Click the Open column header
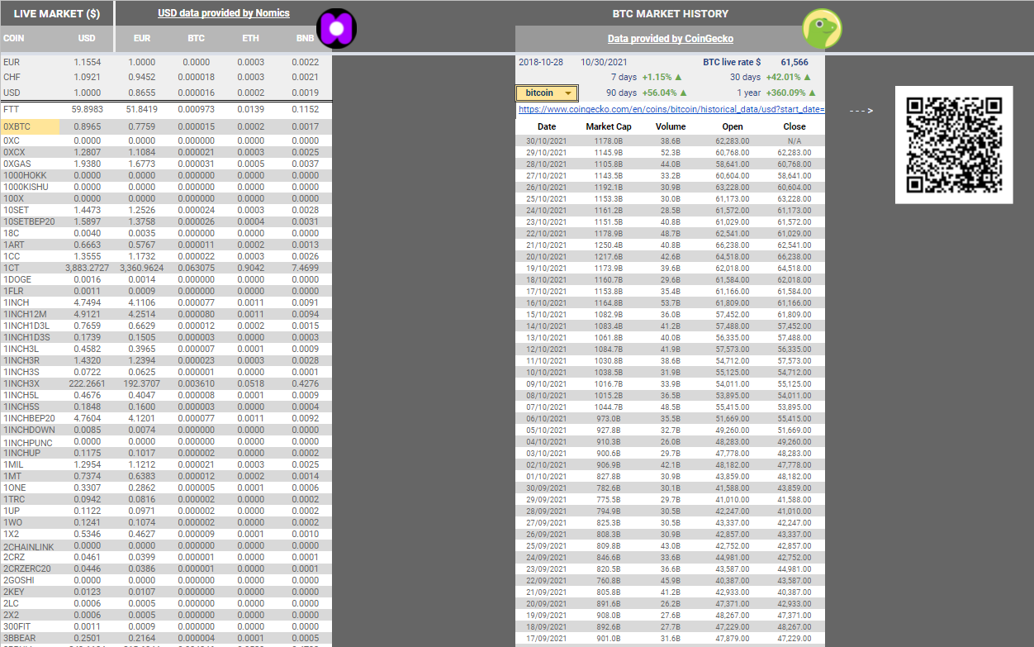1034x647 pixels. point(733,126)
